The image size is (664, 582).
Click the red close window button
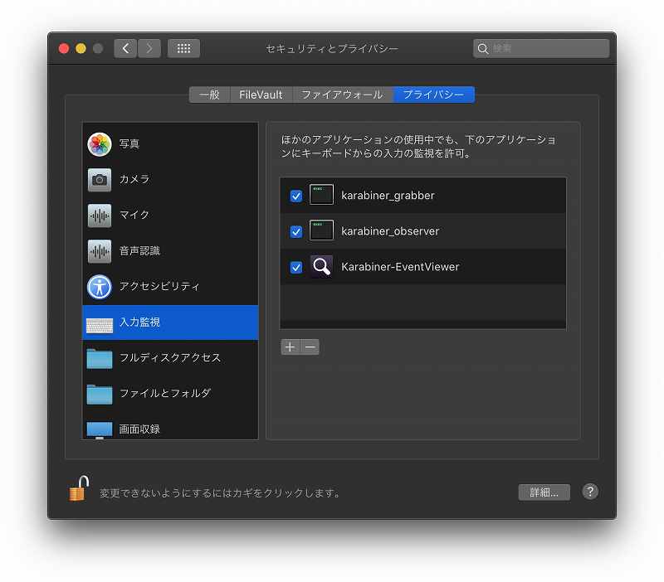click(64, 48)
